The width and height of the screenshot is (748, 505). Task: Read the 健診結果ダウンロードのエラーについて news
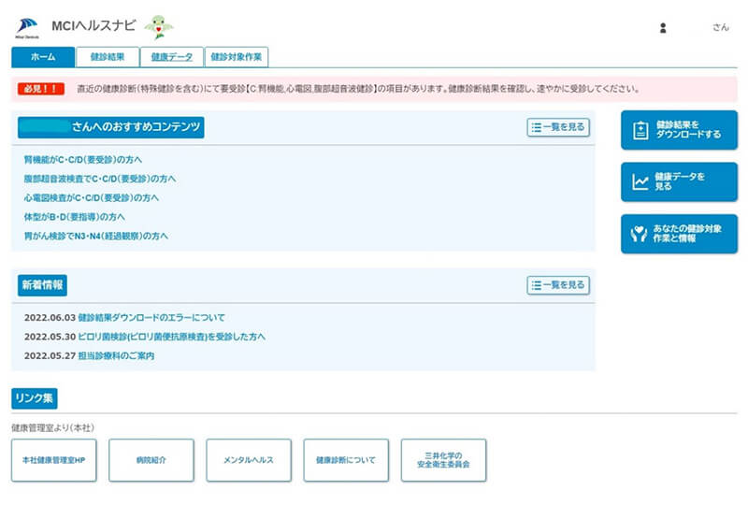(x=151, y=318)
